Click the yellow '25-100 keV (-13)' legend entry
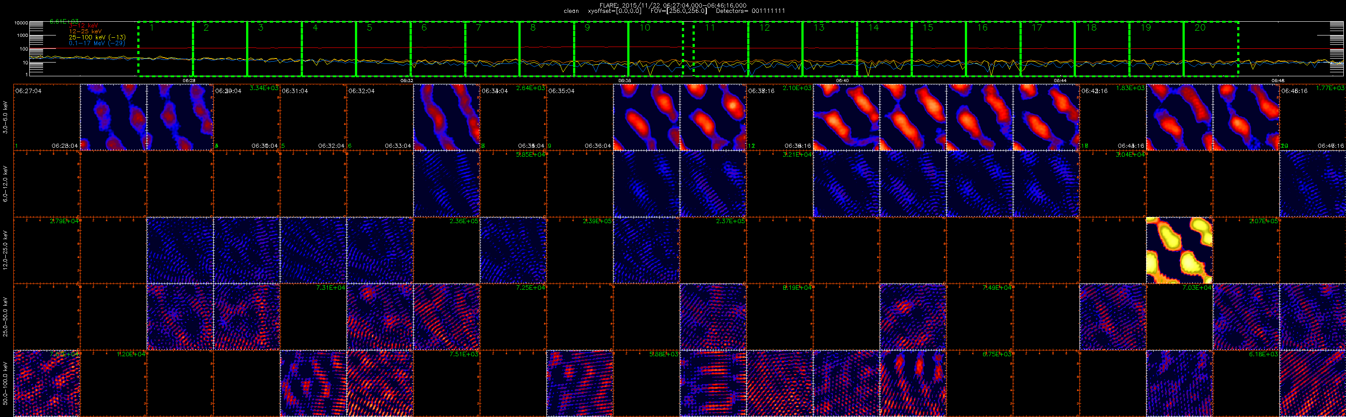 pos(97,37)
